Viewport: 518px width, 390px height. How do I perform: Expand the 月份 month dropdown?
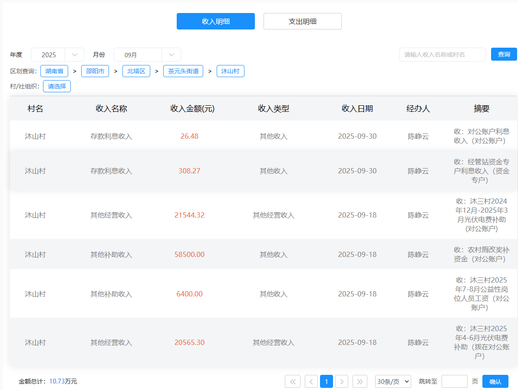(171, 55)
